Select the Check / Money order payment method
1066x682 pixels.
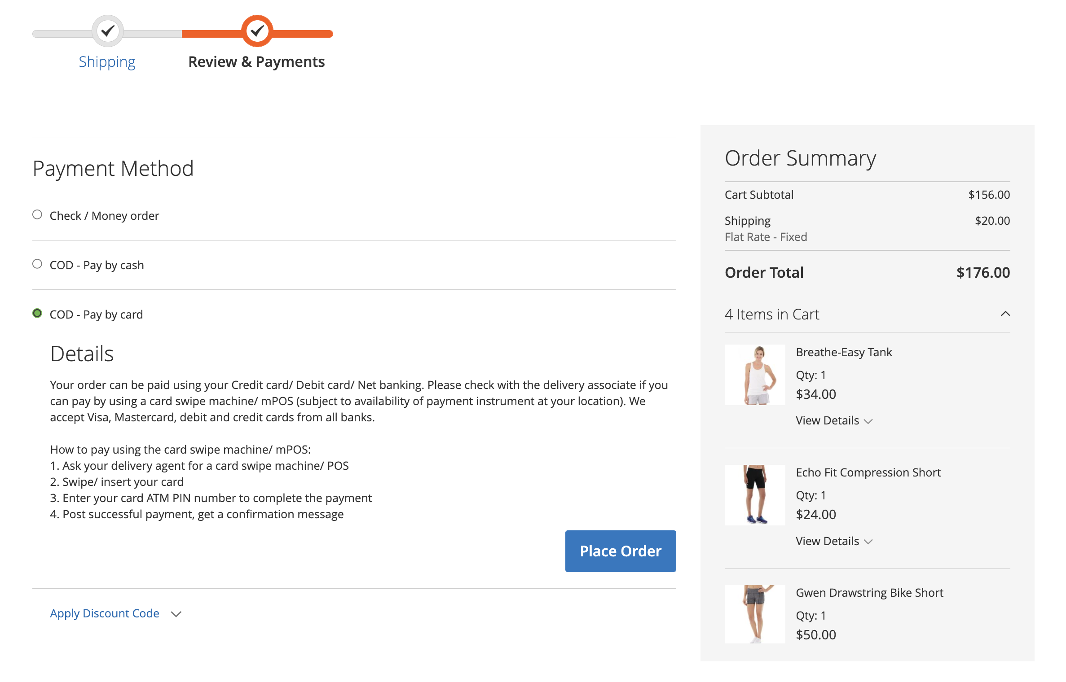(x=38, y=214)
